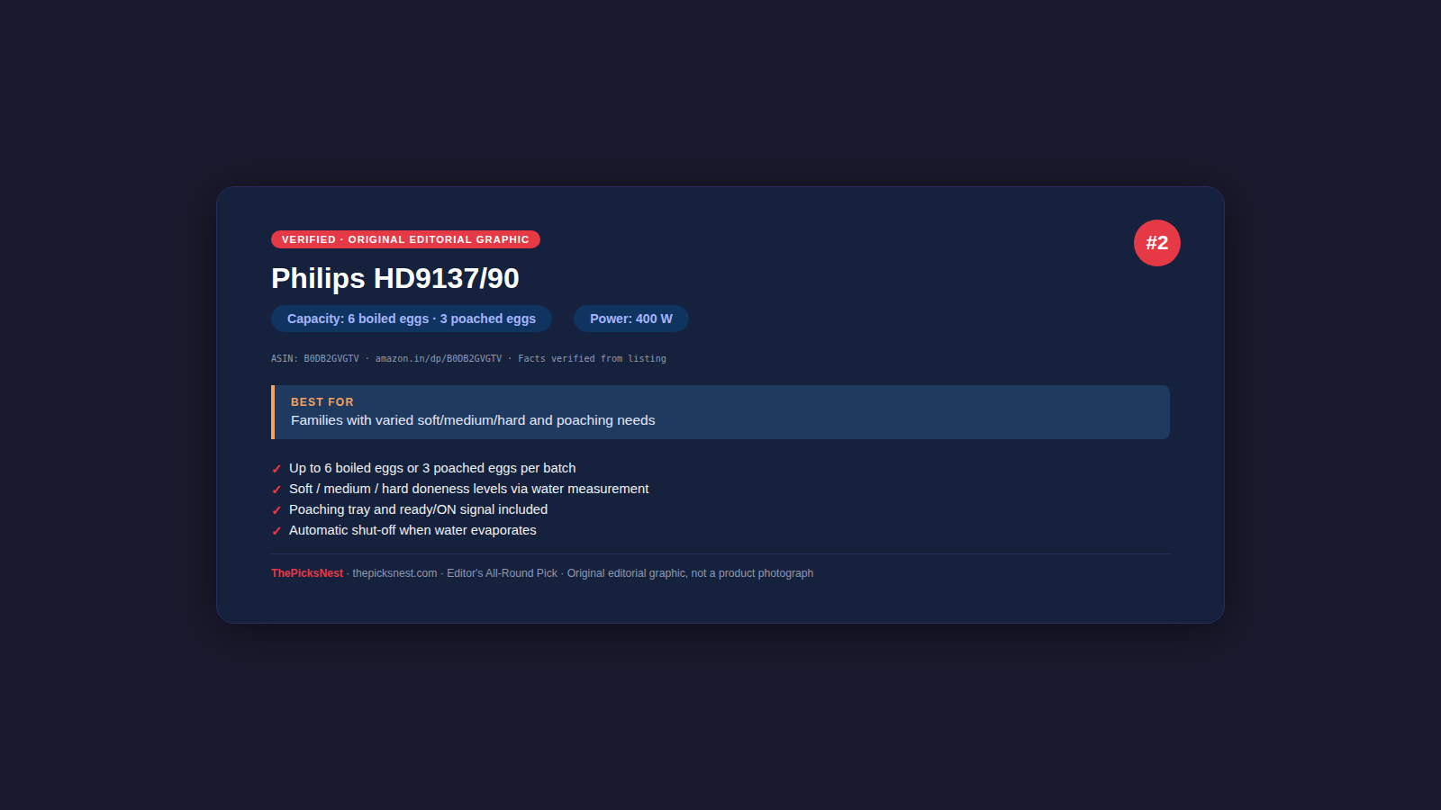Click checkmark beside Poaching tray feature
The image size is (1441, 810).
(276, 510)
